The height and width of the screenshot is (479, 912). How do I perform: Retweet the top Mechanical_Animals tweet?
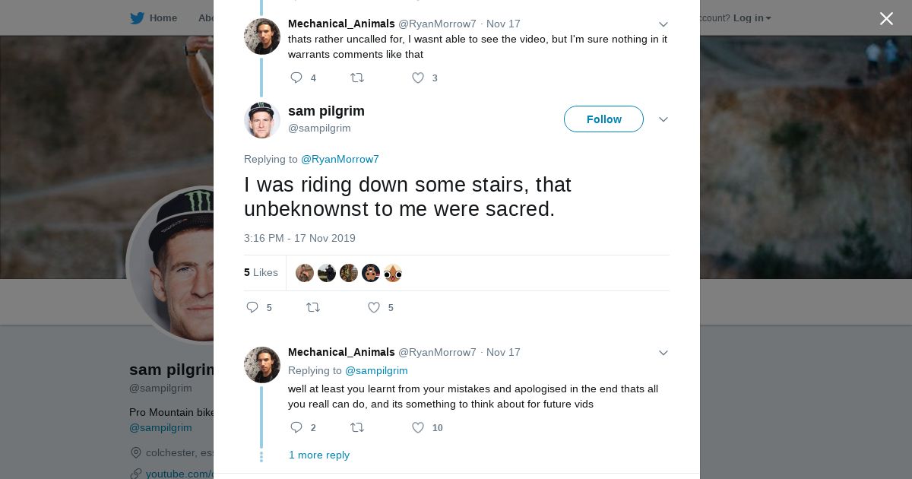(x=356, y=78)
